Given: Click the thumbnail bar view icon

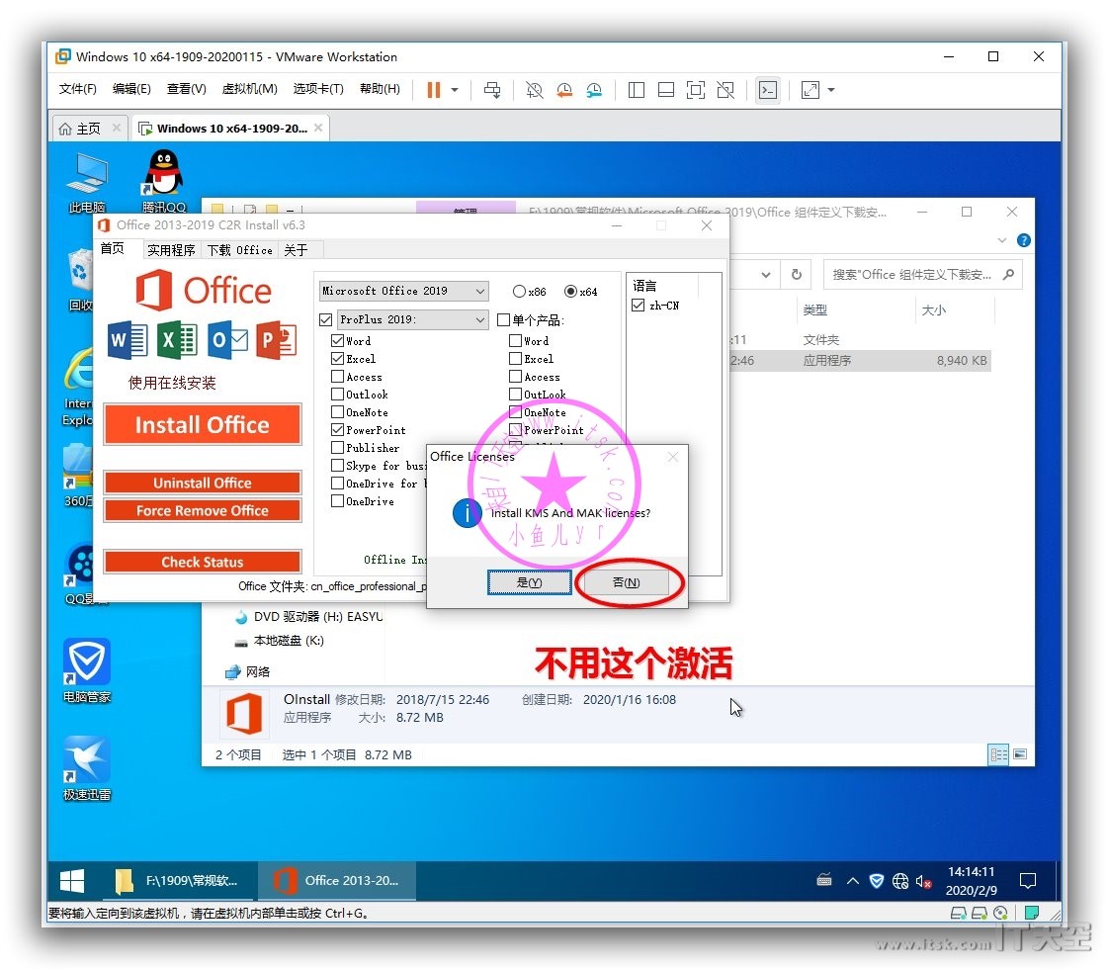Looking at the screenshot, I should pos(665,90).
